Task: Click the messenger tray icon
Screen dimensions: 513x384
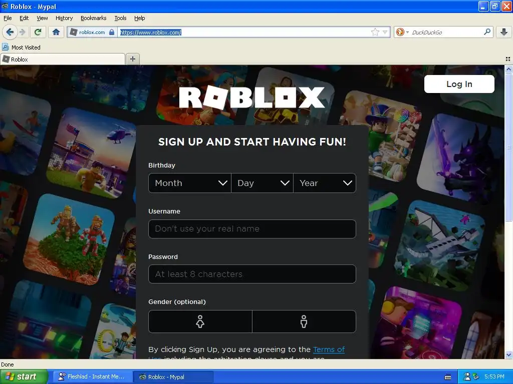Action: pyautogui.click(x=467, y=377)
